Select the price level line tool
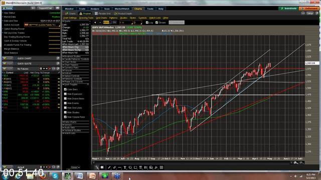The image size is (321, 180). pyautogui.click(x=120, y=167)
